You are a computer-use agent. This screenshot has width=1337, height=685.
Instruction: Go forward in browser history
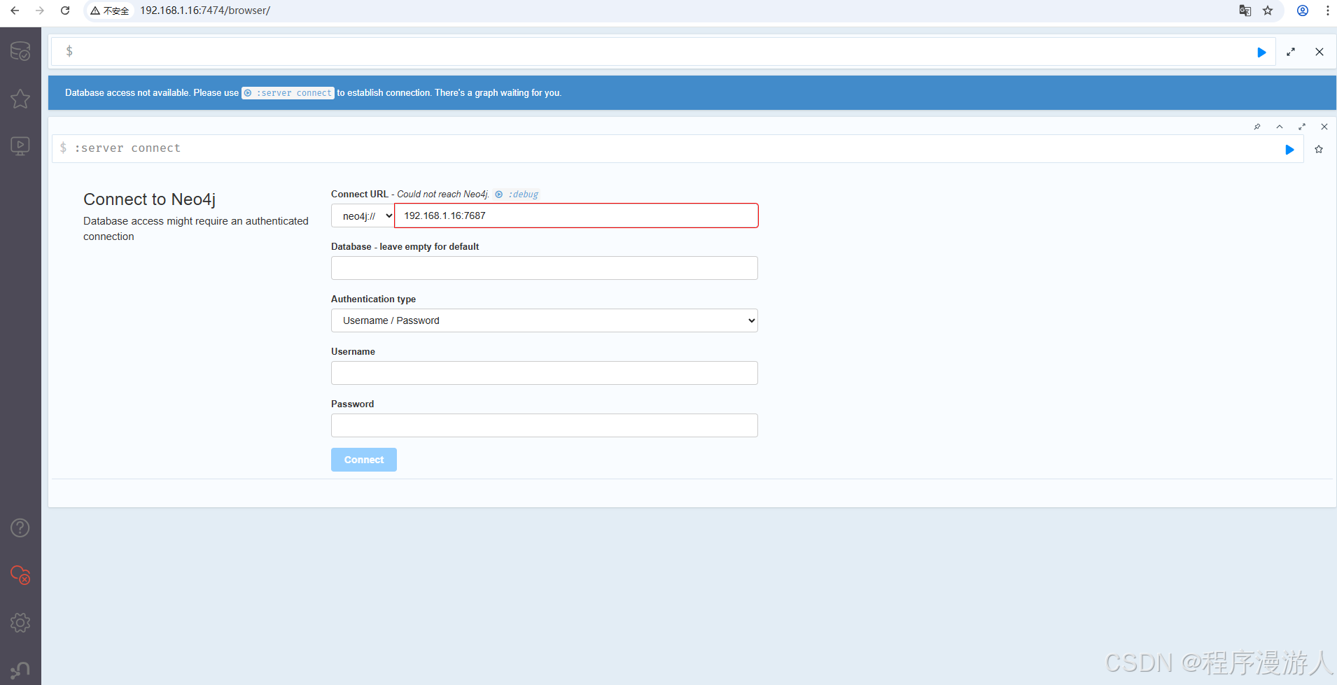[40, 10]
